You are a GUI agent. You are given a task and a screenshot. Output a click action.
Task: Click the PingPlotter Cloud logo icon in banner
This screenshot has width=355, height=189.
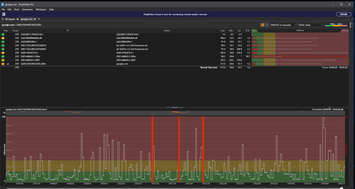pos(4,14)
